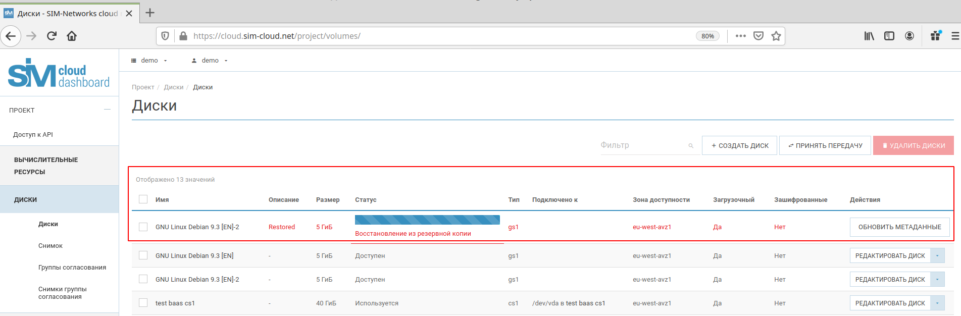This screenshot has width=961, height=316.
Task: Click the SIM cloud dashboard logo
Action: [59, 74]
